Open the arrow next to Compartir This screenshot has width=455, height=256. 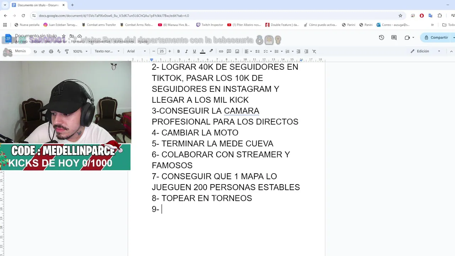pos(454,37)
